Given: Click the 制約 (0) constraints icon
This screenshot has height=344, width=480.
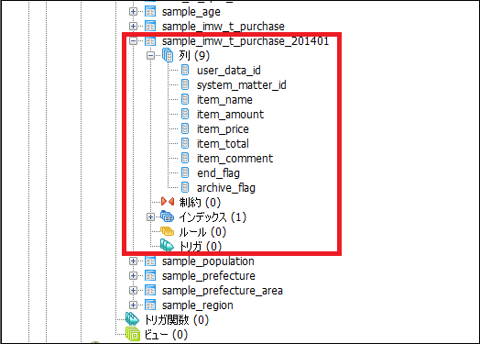Looking at the screenshot, I should pyautogui.click(x=168, y=202).
